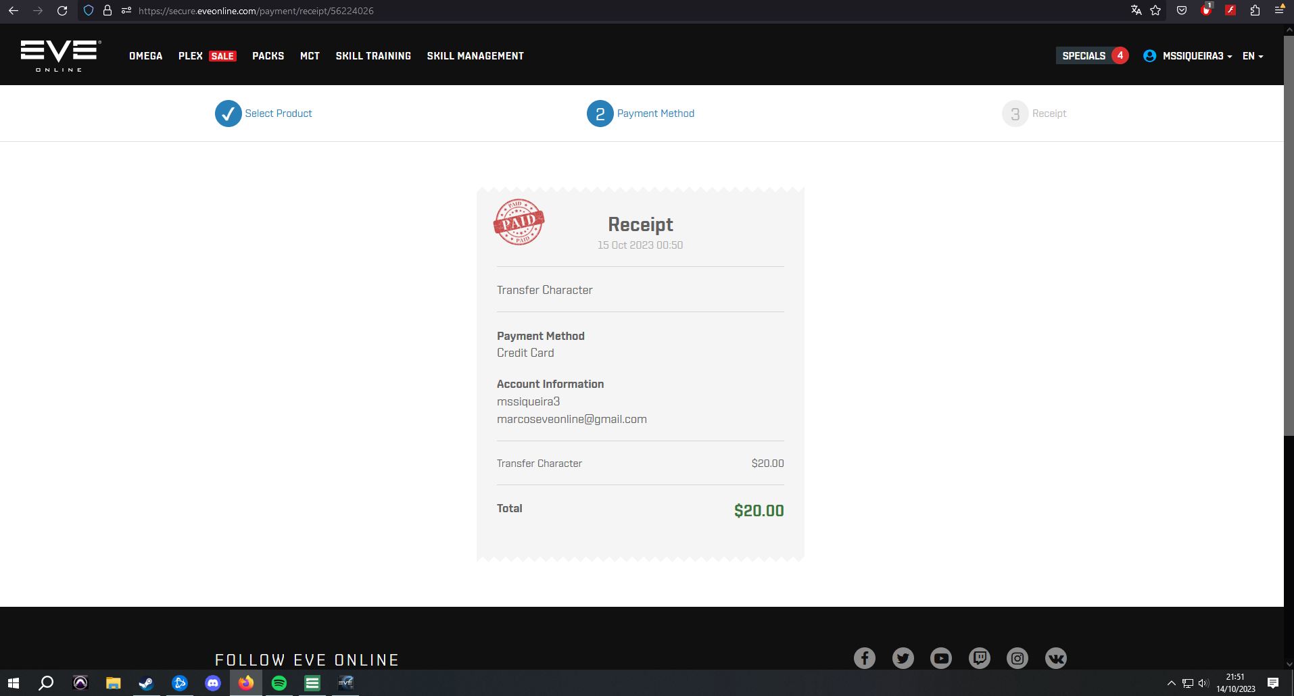
Task: Click the browser forward arrow
Action: [38, 11]
